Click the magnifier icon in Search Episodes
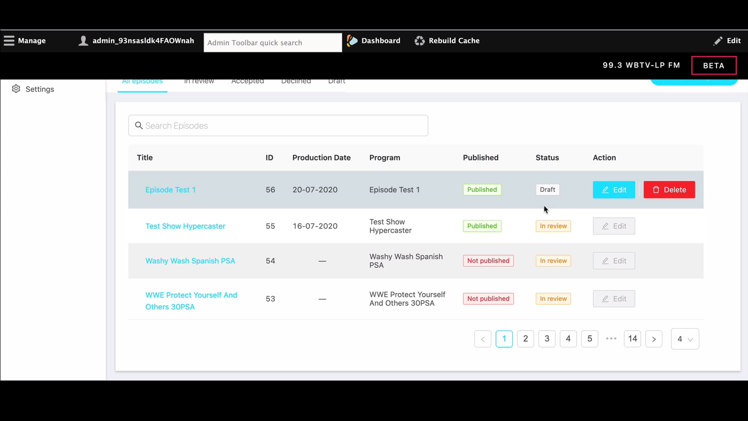Screen dimensions: 748x421 pos(139,125)
